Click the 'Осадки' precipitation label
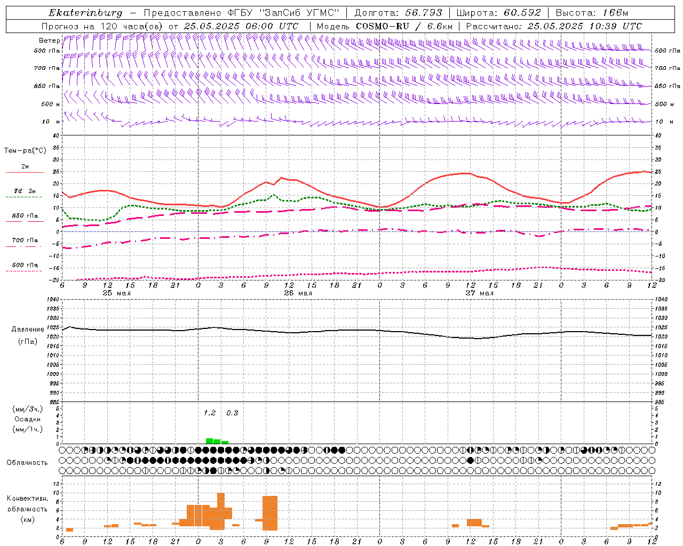The width and height of the screenshot is (683, 546). click(x=27, y=419)
